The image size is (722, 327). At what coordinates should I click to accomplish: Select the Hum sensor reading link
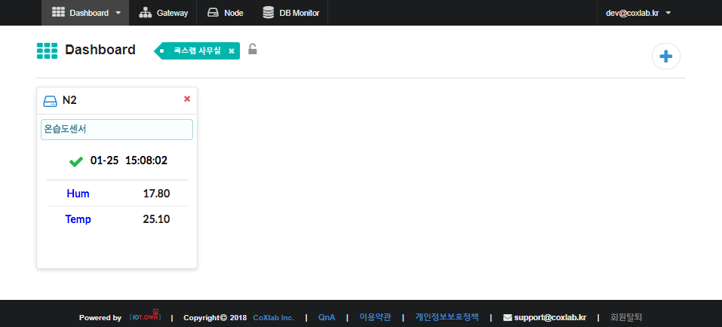tap(78, 194)
